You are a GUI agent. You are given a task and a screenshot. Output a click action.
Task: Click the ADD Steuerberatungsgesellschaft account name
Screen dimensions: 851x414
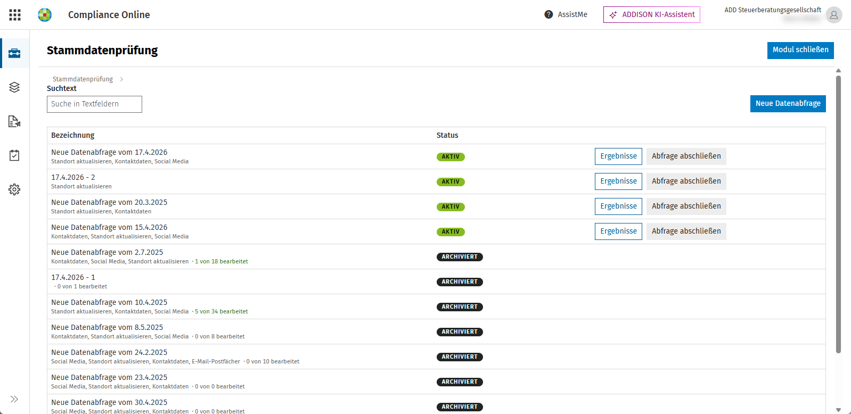click(x=773, y=10)
